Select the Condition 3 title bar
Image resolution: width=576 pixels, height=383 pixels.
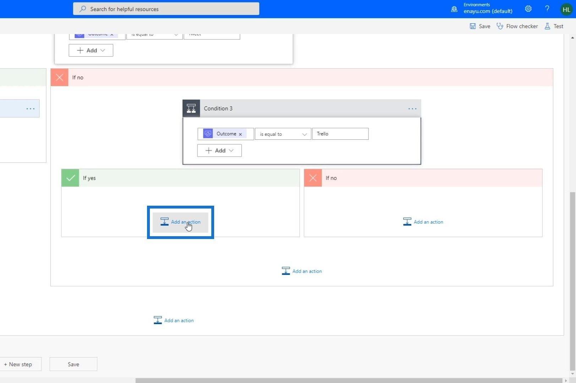pyautogui.click(x=302, y=109)
